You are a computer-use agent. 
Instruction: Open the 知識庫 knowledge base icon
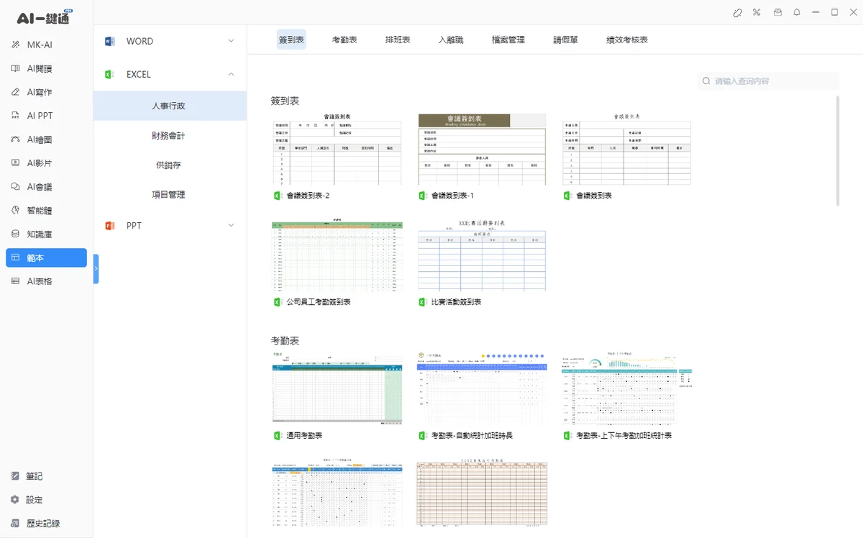pyautogui.click(x=16, y=234)
